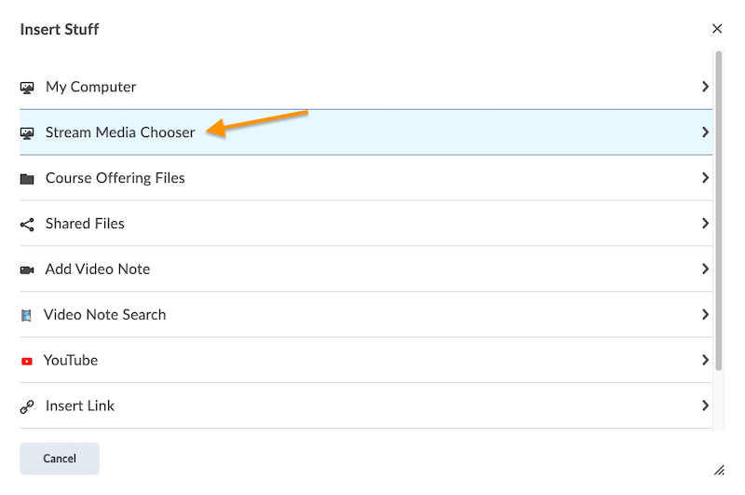This screenshot has width=745, height=495.
Task: Open Course Offering Files chevron arrow
Action: tap(705, 178)
